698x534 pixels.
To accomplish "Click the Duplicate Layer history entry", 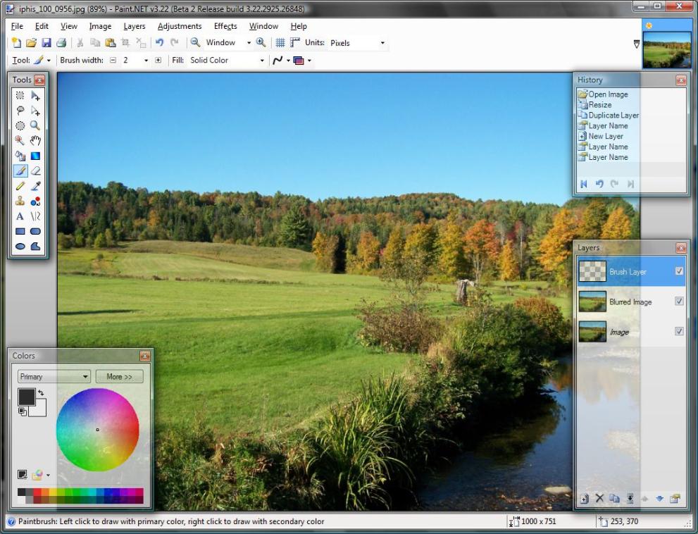I will point(613,116).
